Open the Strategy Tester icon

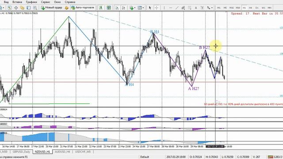pyautogui.click(x=35, y=8)
